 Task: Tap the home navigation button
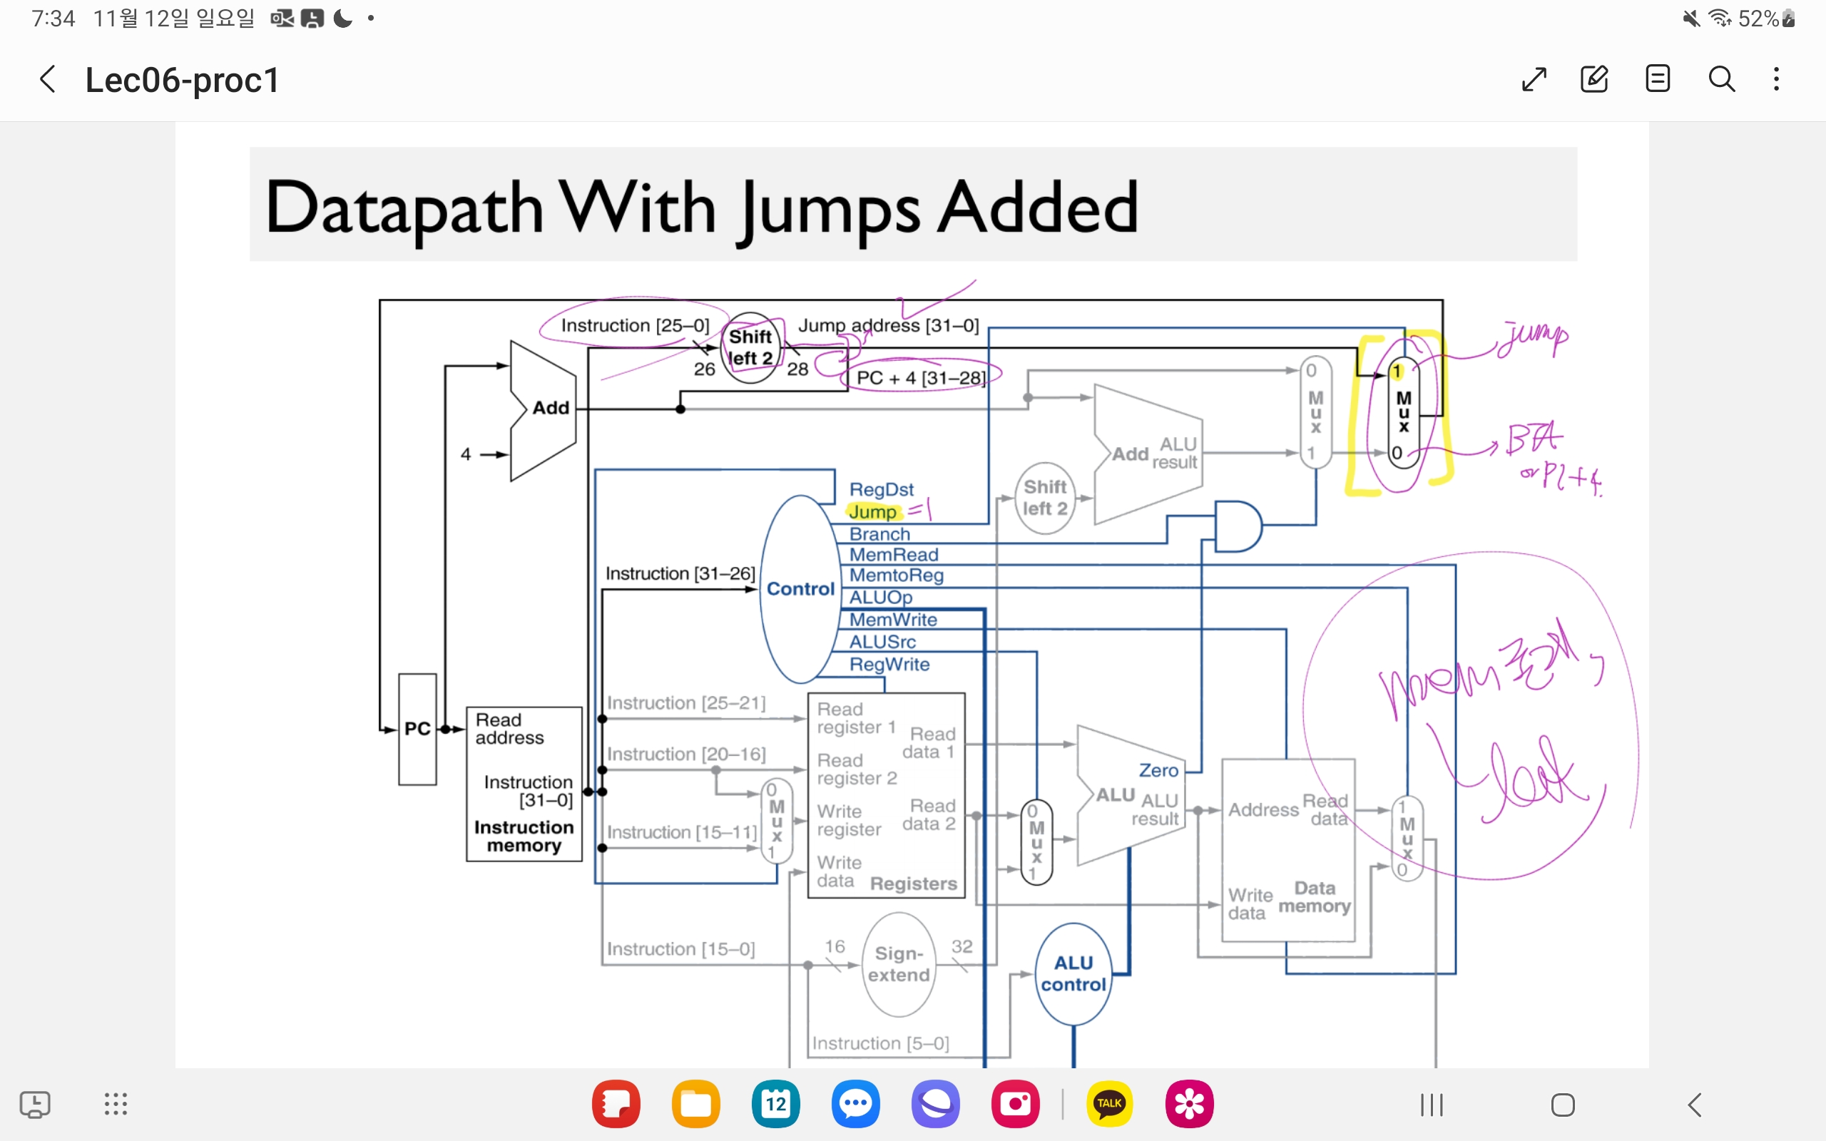(1563, 1105)
